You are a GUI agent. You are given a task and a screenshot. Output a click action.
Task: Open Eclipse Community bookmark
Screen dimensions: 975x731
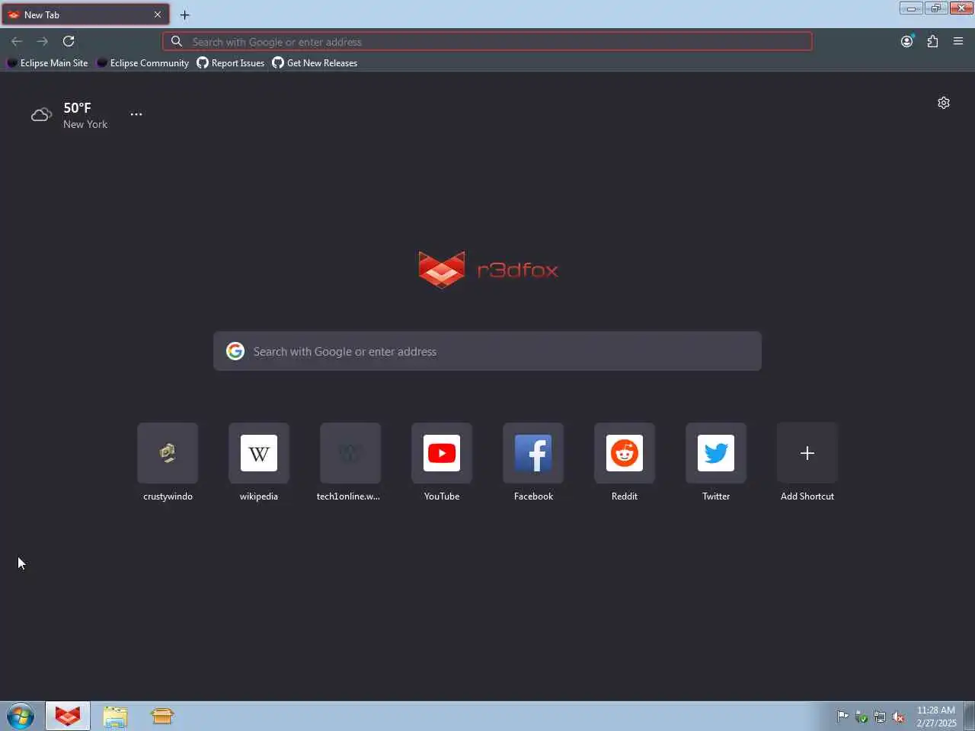pos(143,63)
